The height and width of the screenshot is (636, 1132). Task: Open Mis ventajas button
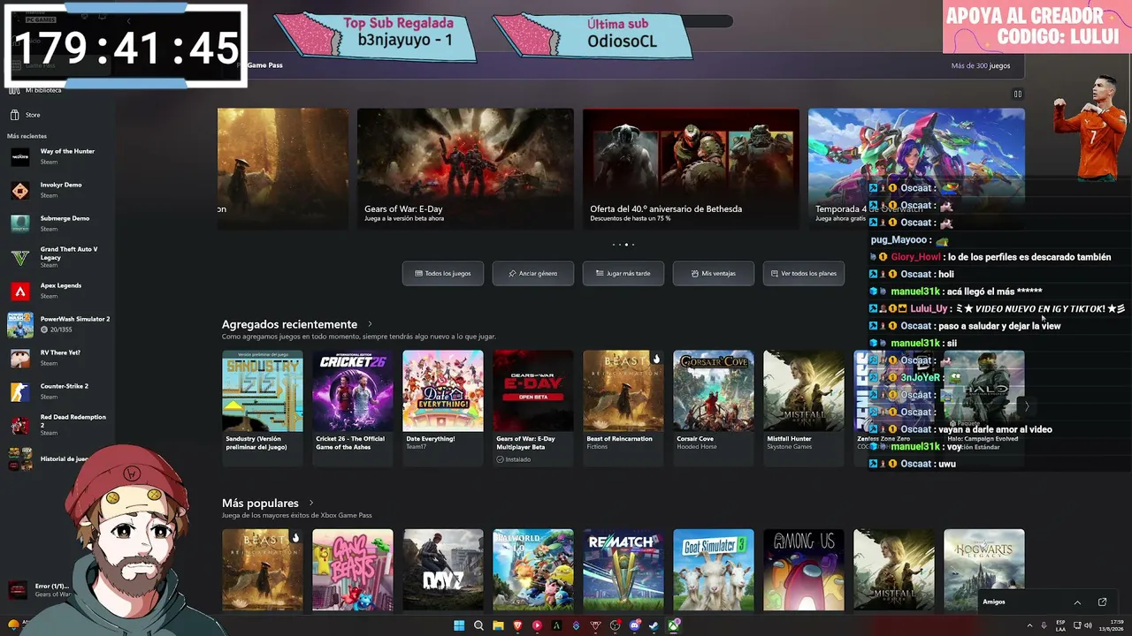point(714,273)
